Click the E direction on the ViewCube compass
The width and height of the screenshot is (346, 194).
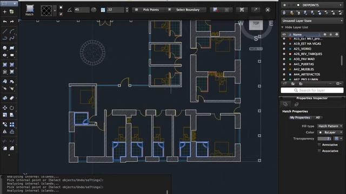click(x=271, y=23)
